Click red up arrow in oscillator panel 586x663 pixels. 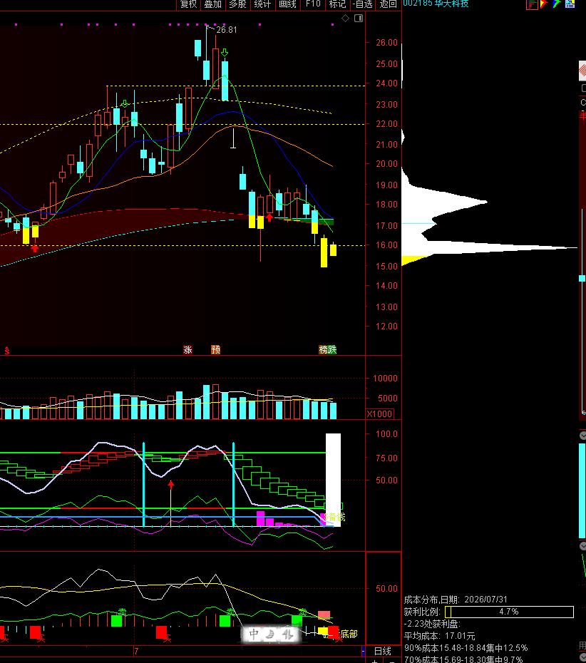coord(171,484)
